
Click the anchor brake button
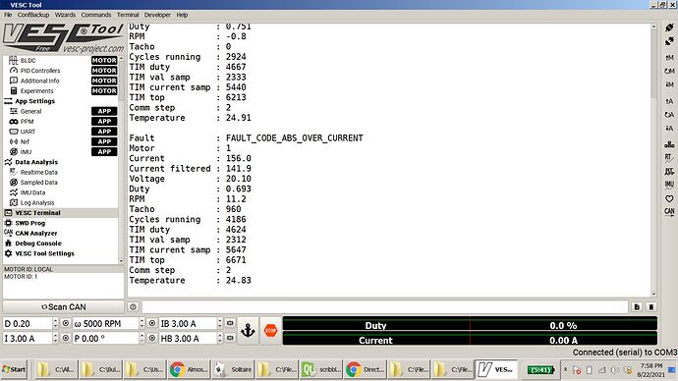pos(248,331)
